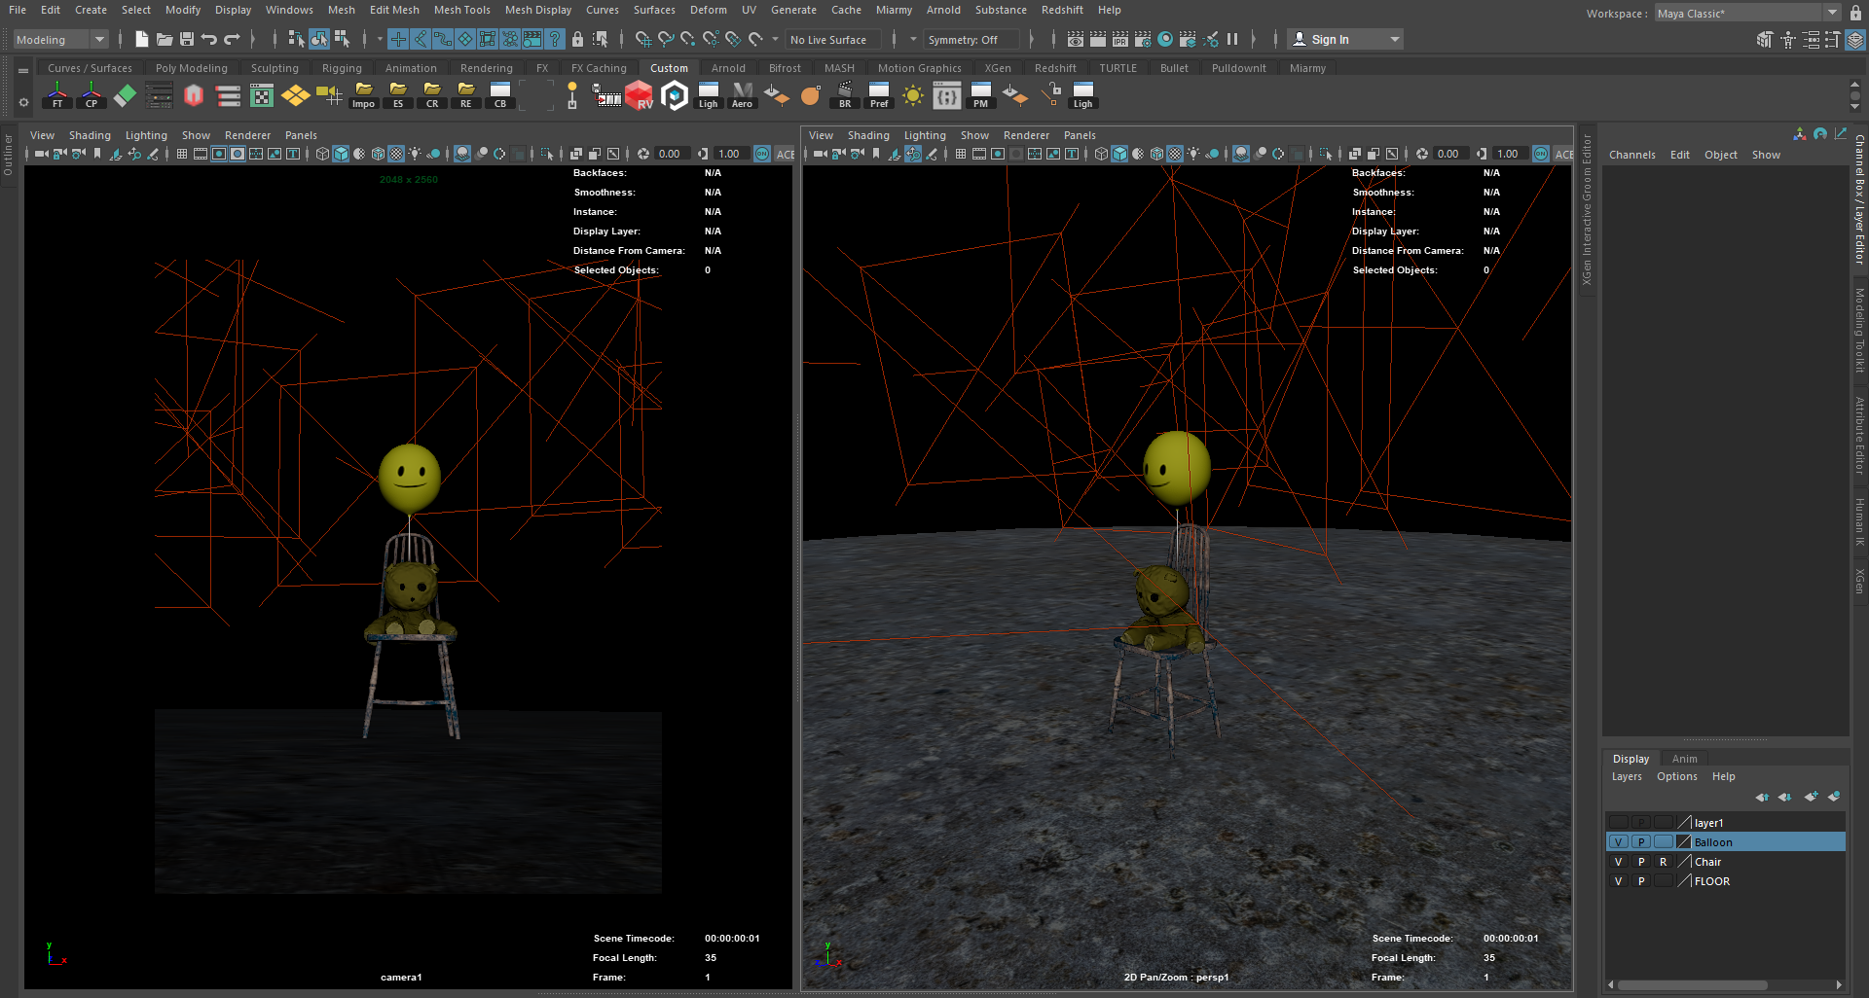
Task: Click left viewport gamma value field 1.00
Action: click(x=730, y=154)
